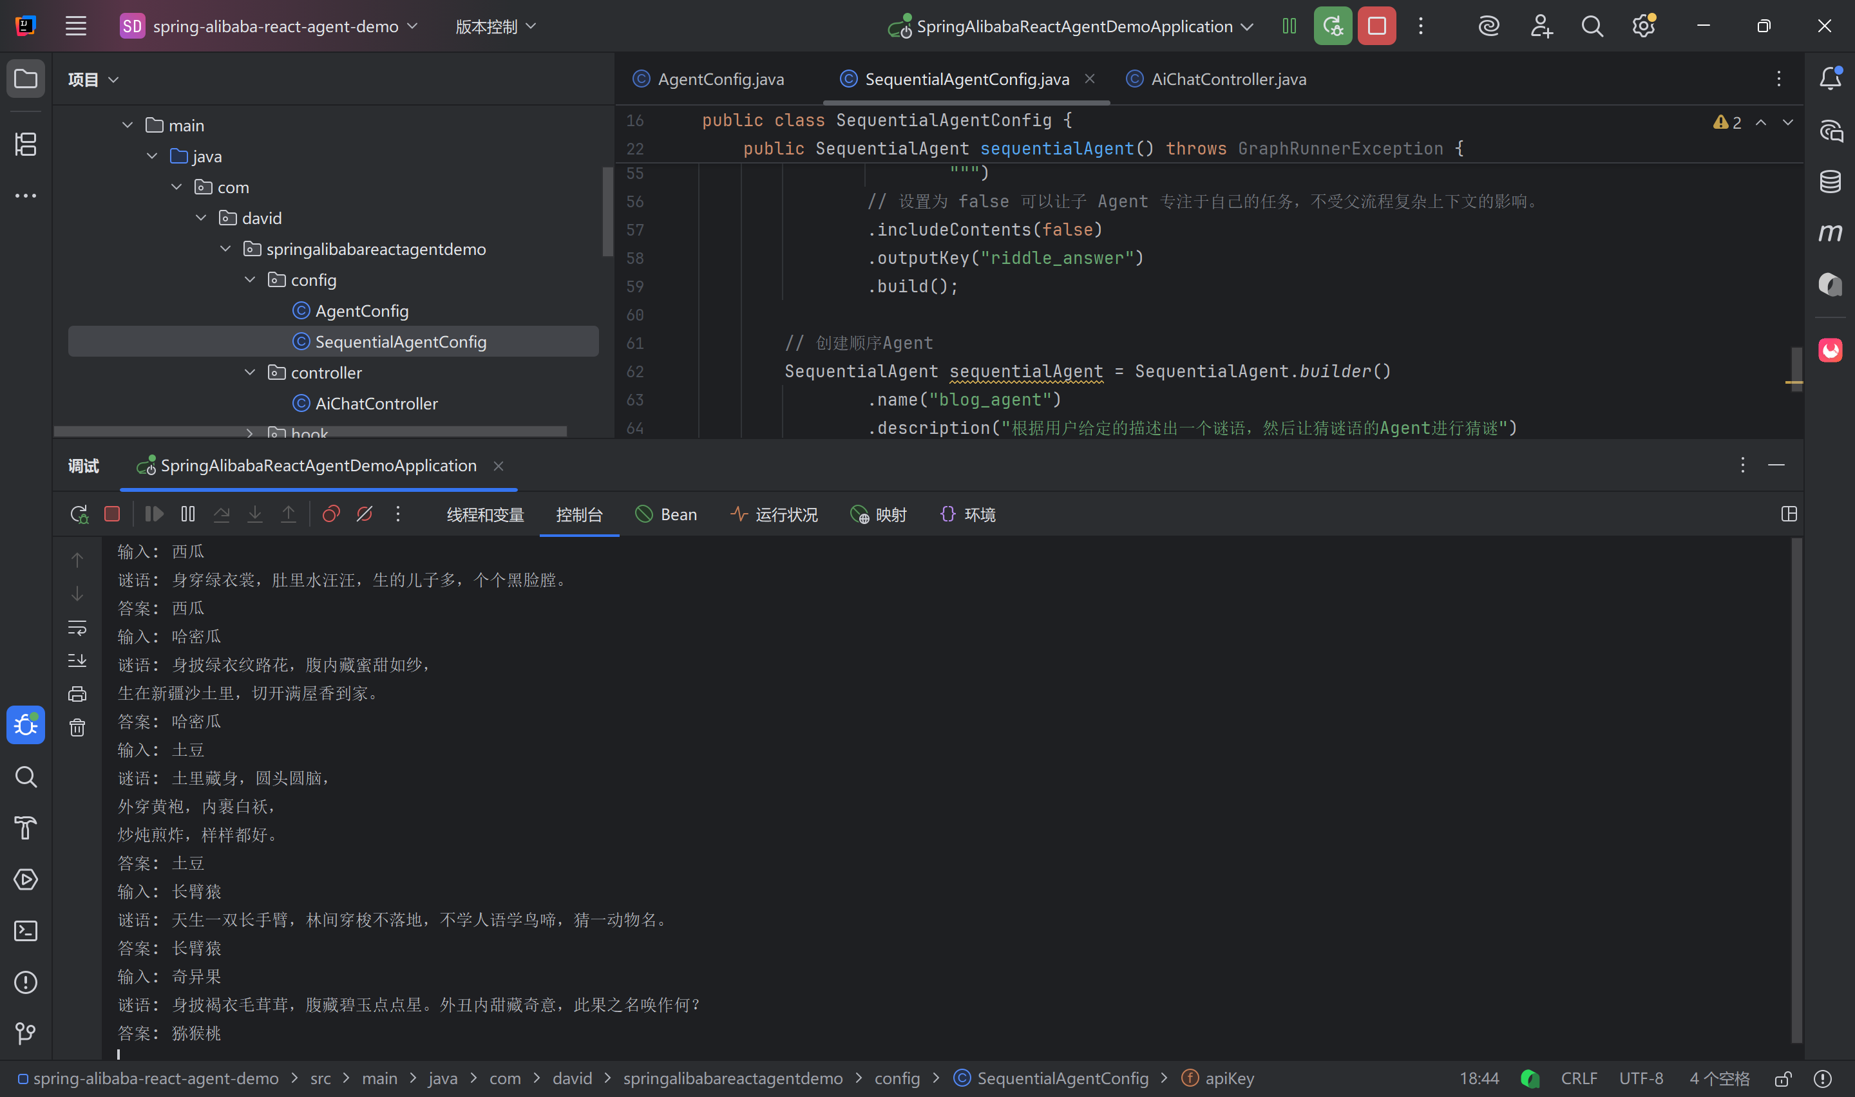Collapse the config package
1855x1097 pixels.
(x=250, y=279)
